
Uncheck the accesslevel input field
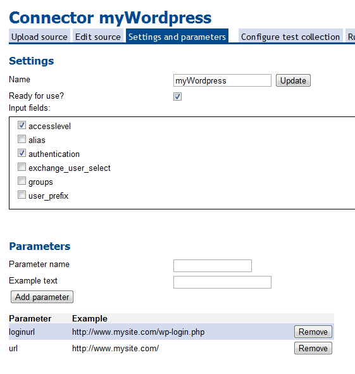(x=22, y=125)
